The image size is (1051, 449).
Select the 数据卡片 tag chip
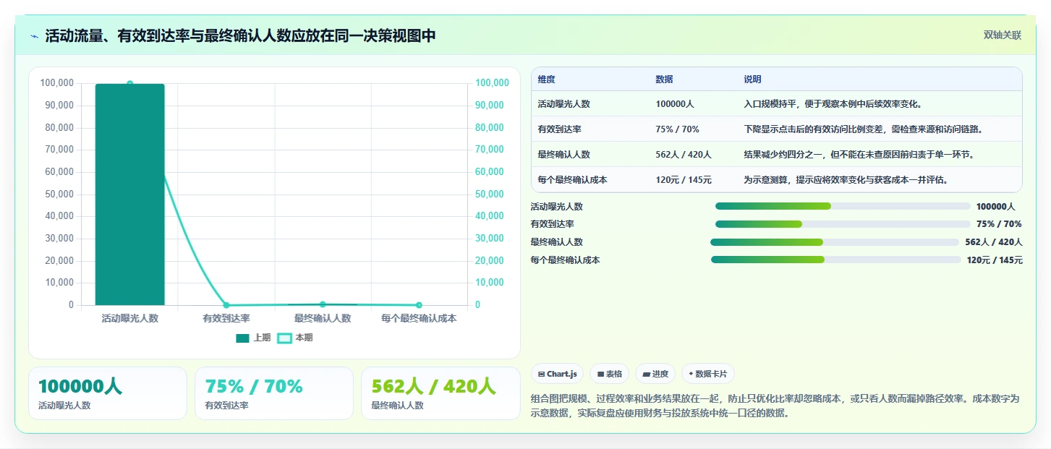(708, 374)
